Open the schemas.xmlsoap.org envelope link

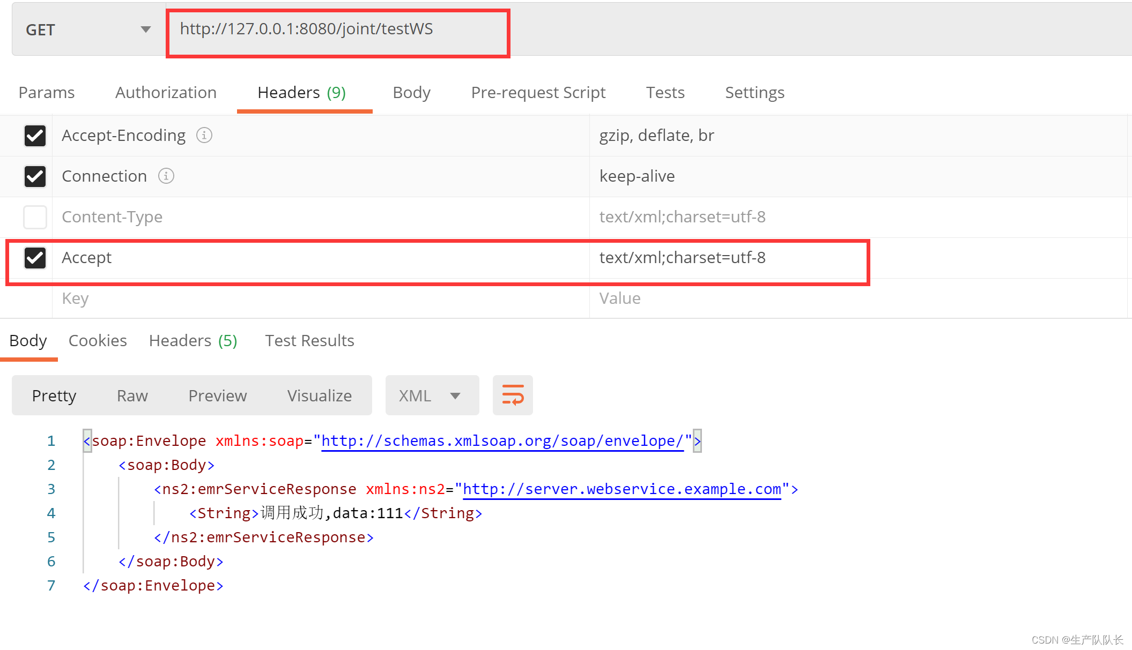click(504, 440)
